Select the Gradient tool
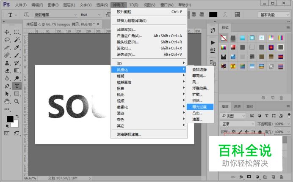 click(x=17, y=71)
